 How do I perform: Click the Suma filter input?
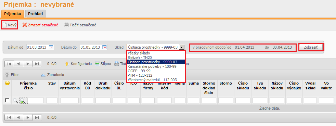click(x=193, y=101)
